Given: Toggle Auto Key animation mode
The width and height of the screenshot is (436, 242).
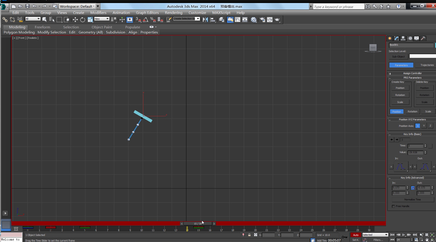Looking at the screenshot, I should (x=356, y=235).
